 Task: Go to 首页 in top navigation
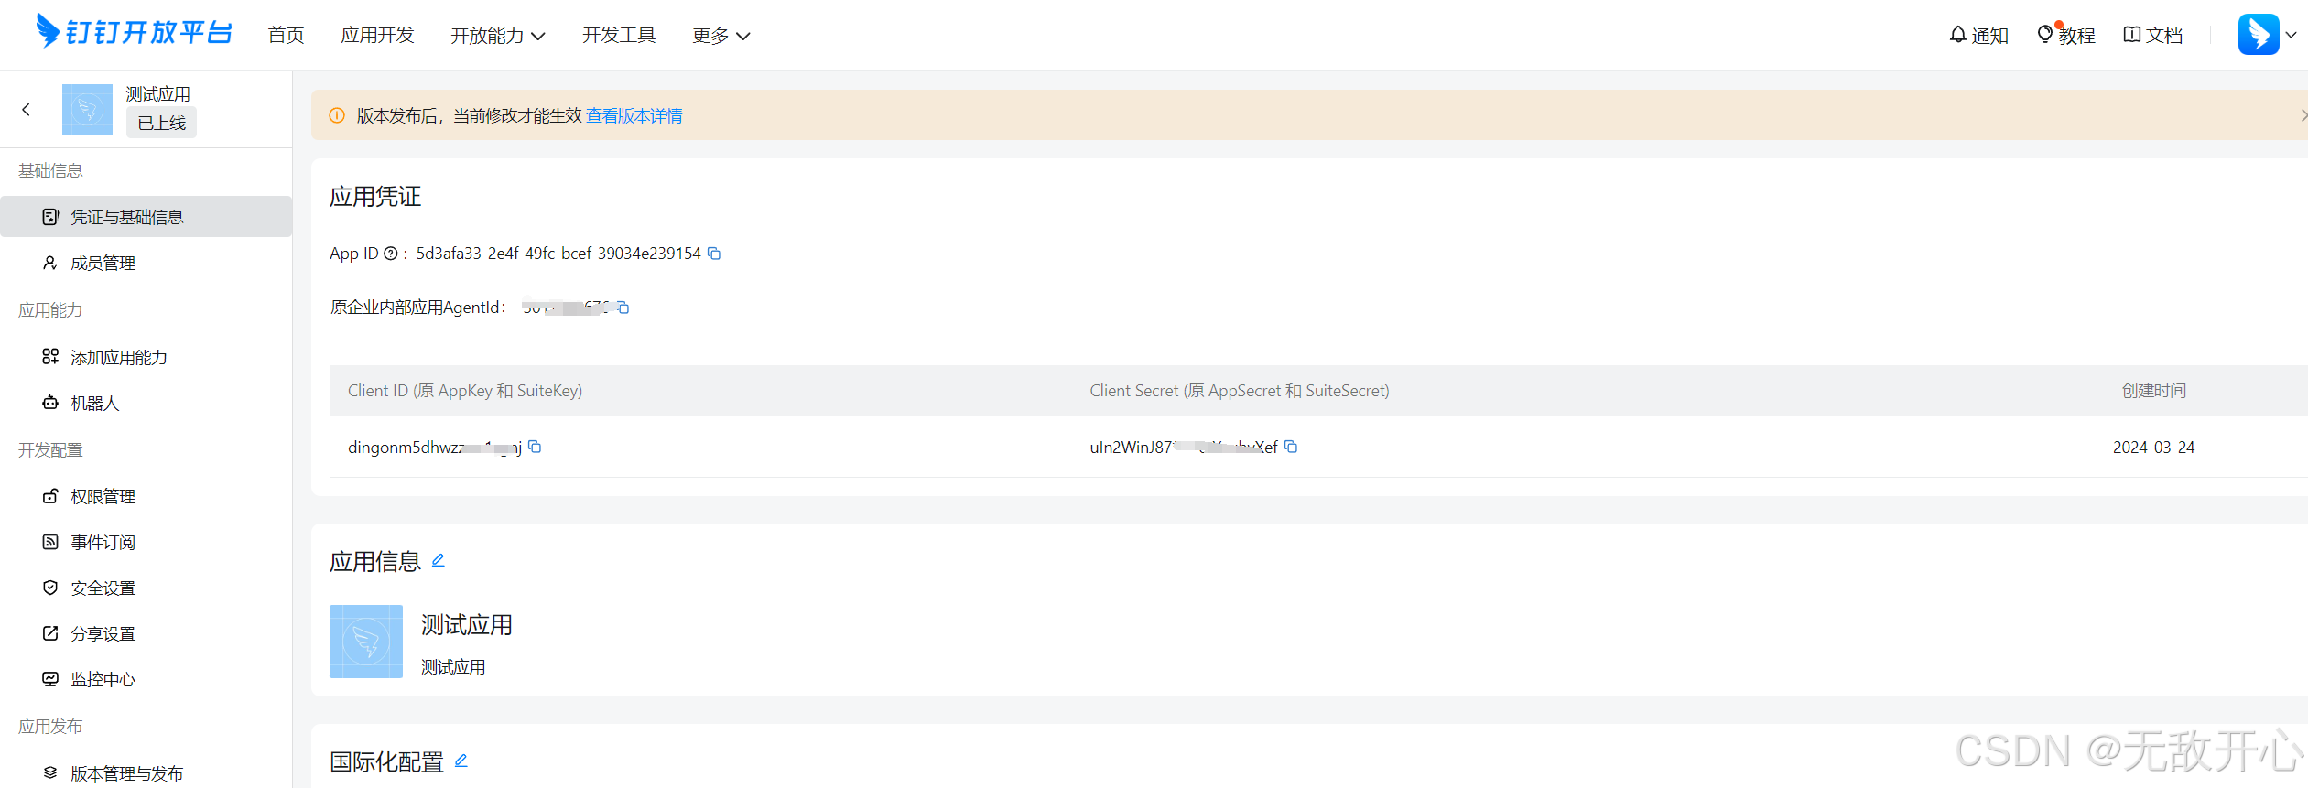286,35
